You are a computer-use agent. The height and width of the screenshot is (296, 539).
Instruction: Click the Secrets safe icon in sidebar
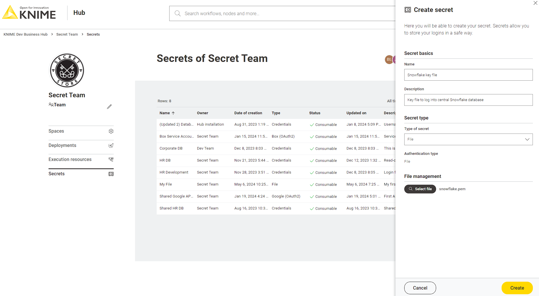(x=111, y=174)
